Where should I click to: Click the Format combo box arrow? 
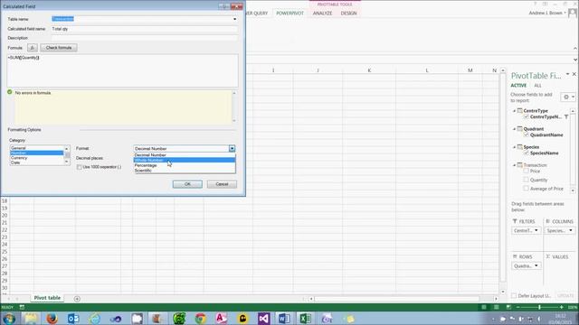pos(232,148)
